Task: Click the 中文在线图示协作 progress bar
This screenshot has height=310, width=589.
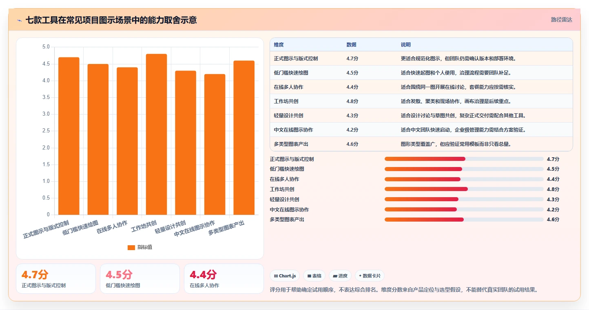Action: click(x=464, y=209)
